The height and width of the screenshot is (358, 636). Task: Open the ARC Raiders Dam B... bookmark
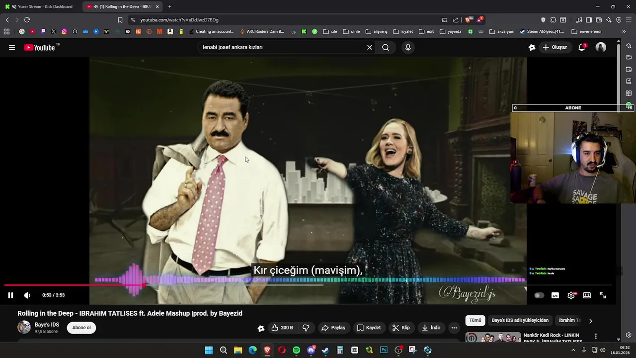pyautogui.click(x=262, y=31)
